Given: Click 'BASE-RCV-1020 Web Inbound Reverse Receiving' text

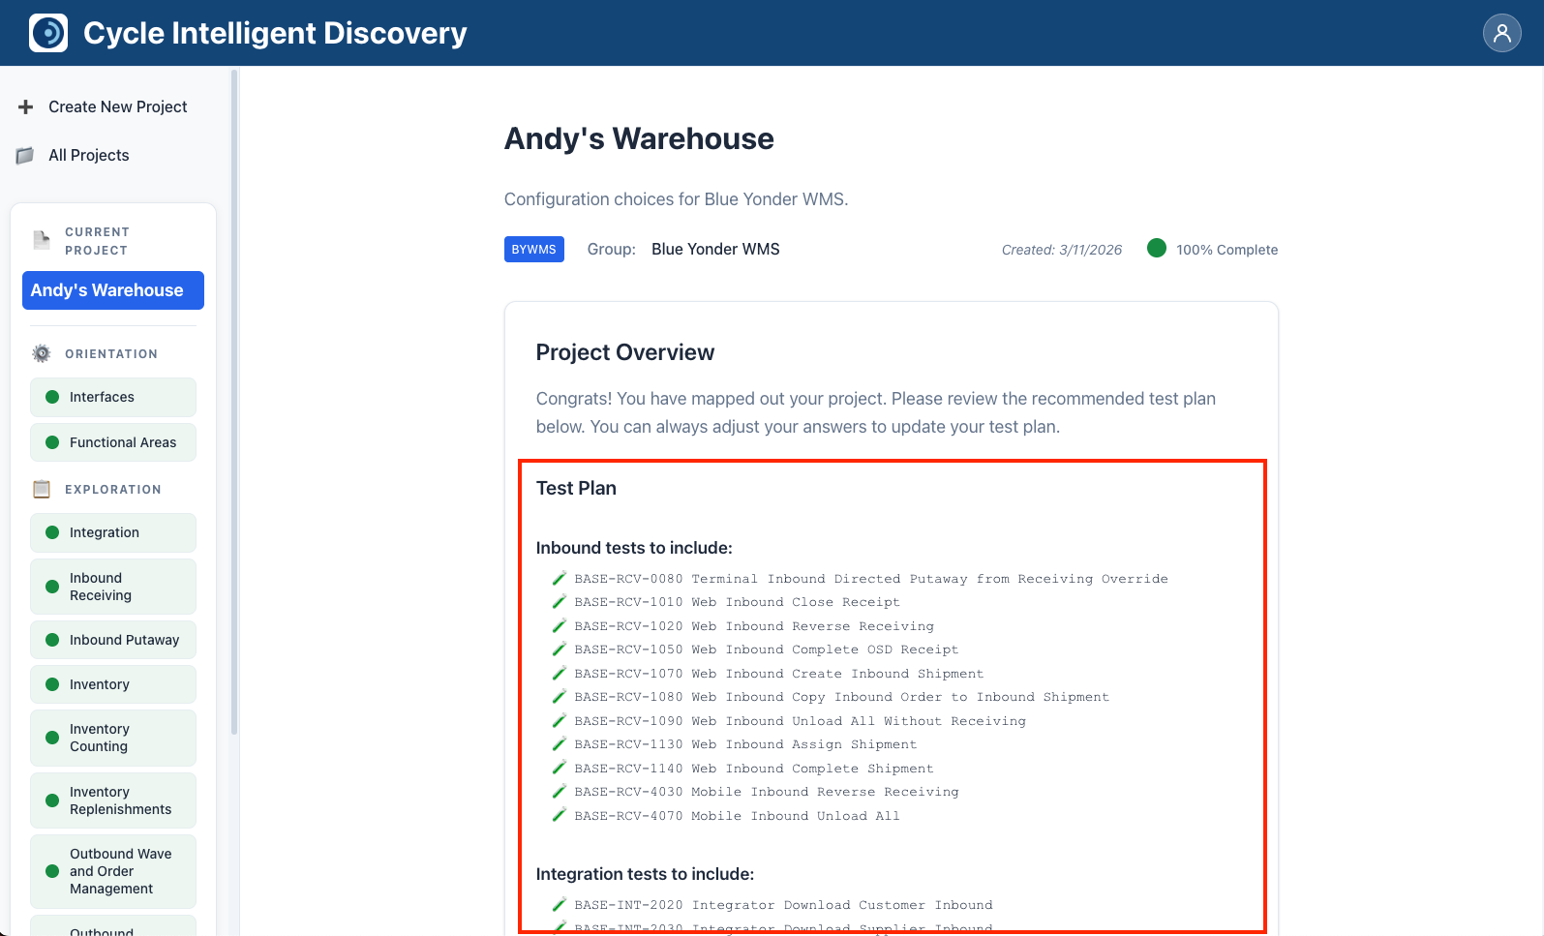Looking at the screenshot, I should click(754, 626).
